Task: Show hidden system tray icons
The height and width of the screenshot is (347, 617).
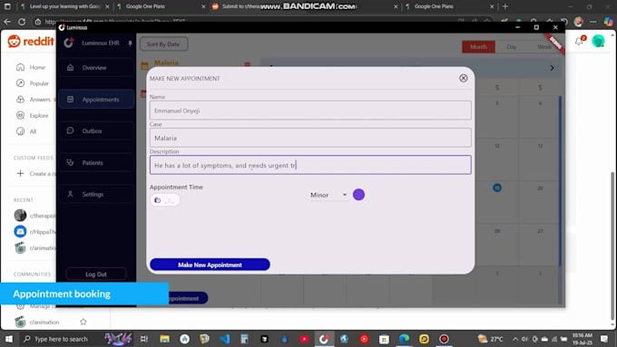Action: [515, 339]
